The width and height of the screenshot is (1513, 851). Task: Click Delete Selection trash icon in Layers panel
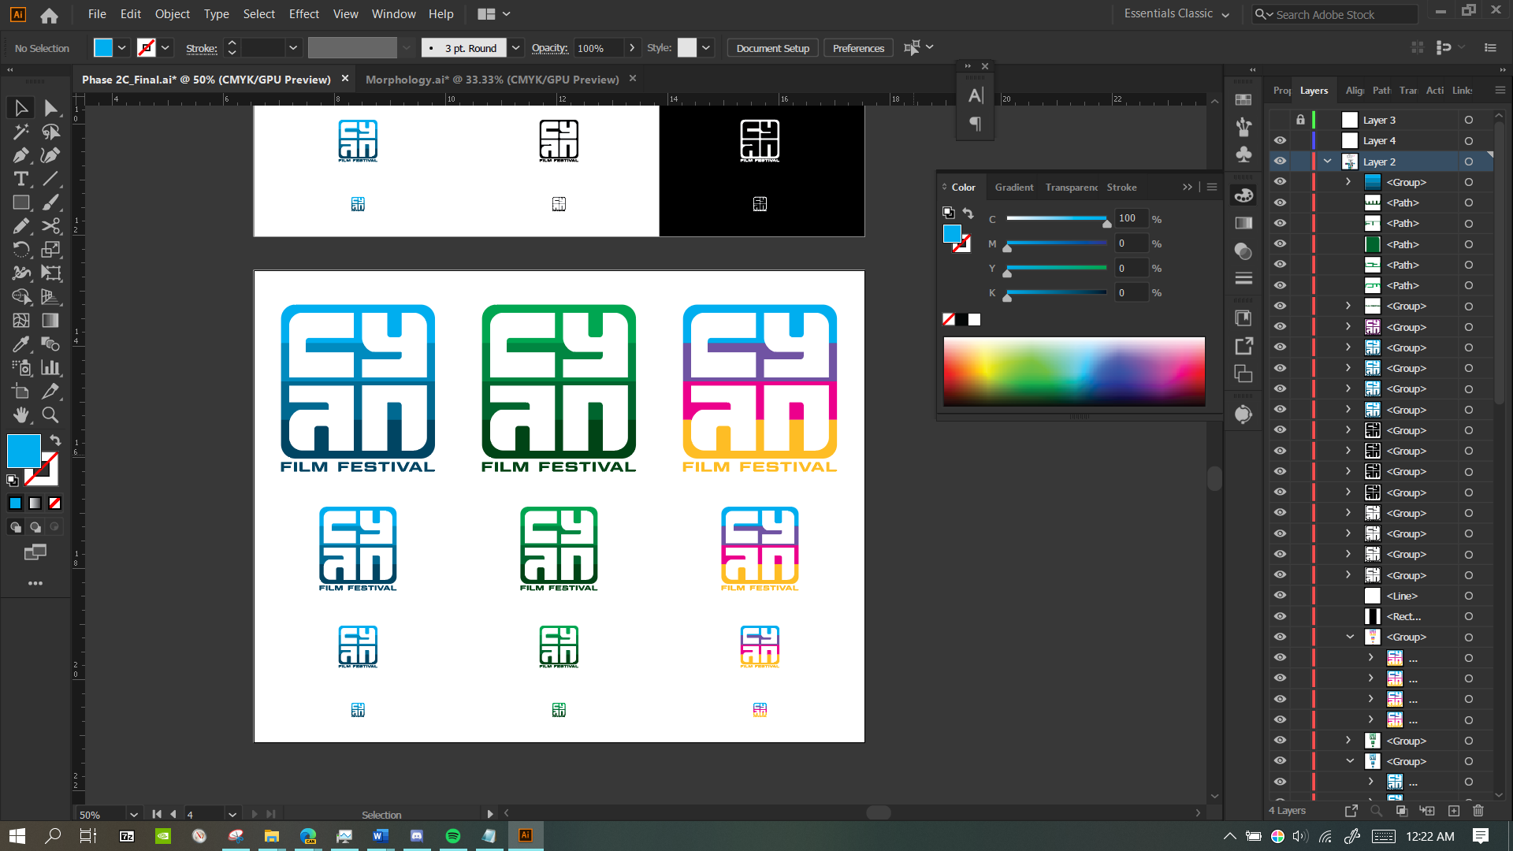click(1478, 810)
